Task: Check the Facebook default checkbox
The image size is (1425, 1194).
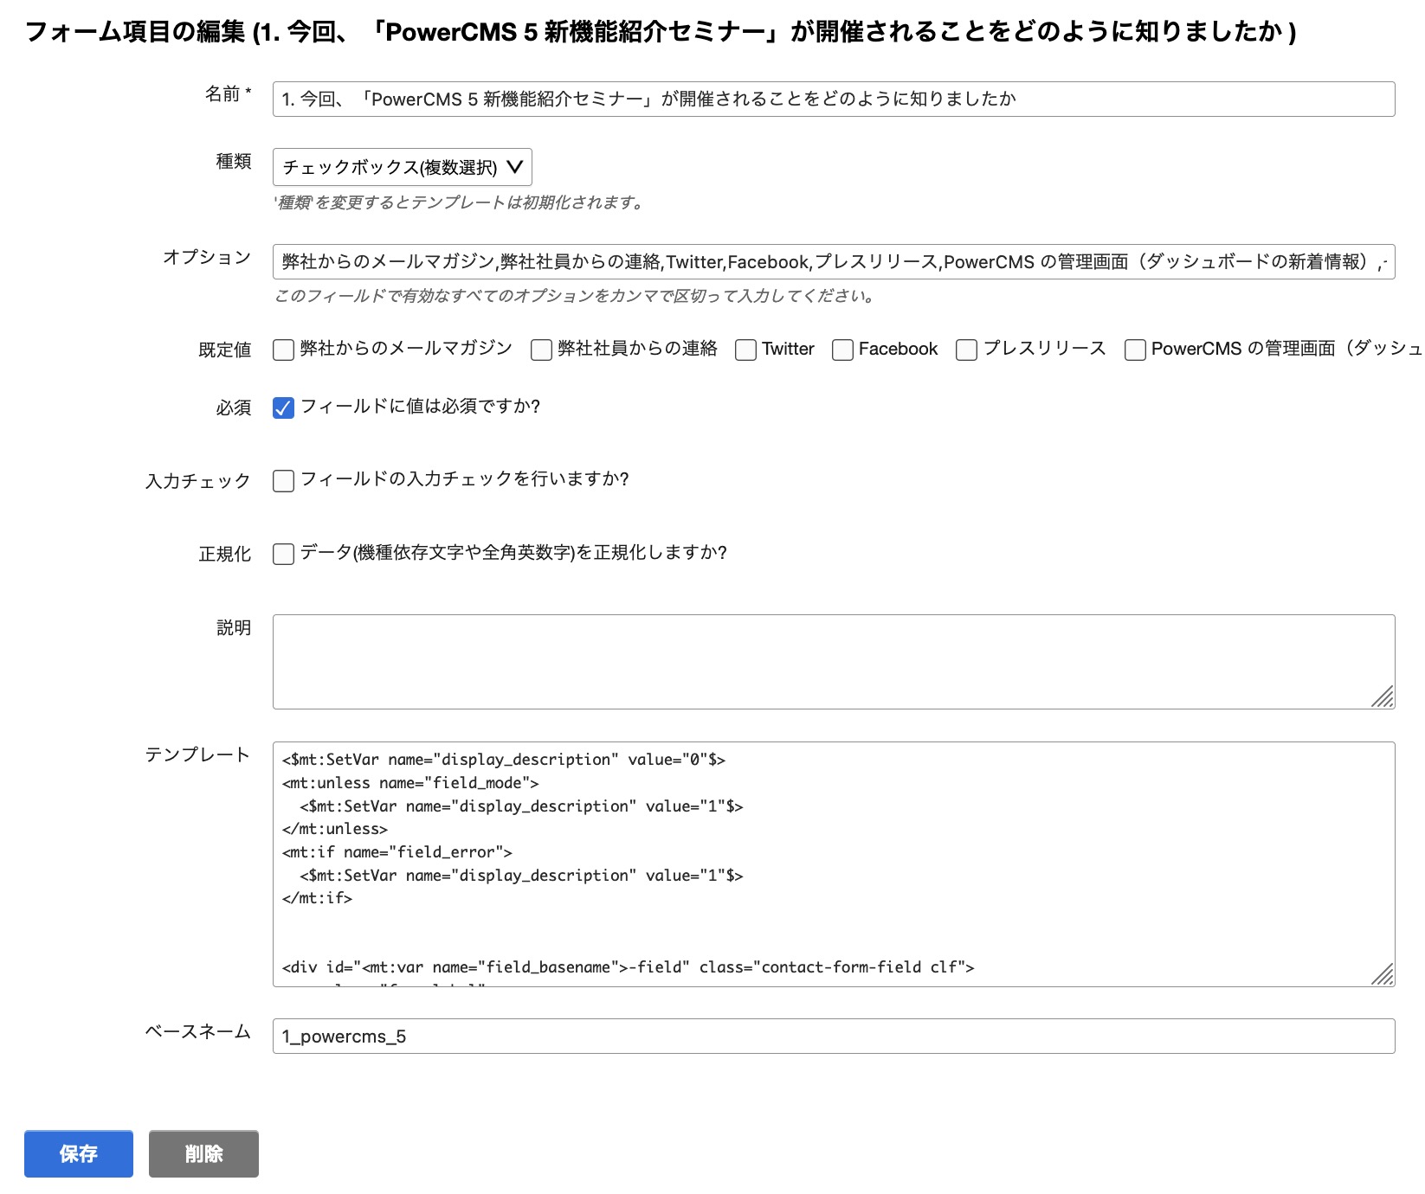Action: tap(842, 350)
